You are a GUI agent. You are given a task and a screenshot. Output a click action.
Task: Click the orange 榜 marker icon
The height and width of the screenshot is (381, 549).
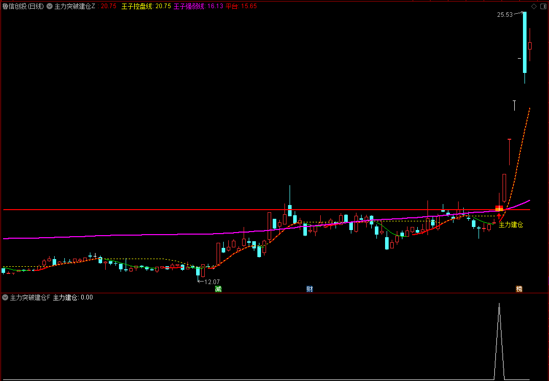pyautogui.click(x=519, y=289)
